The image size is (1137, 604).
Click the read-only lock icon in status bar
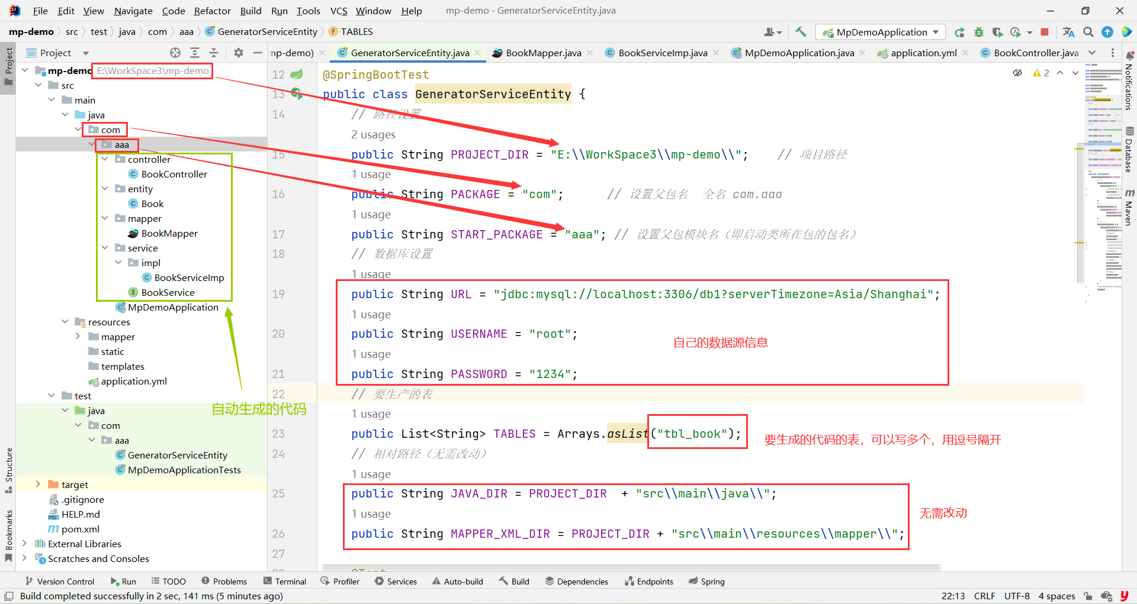(x=1088, y=596)
